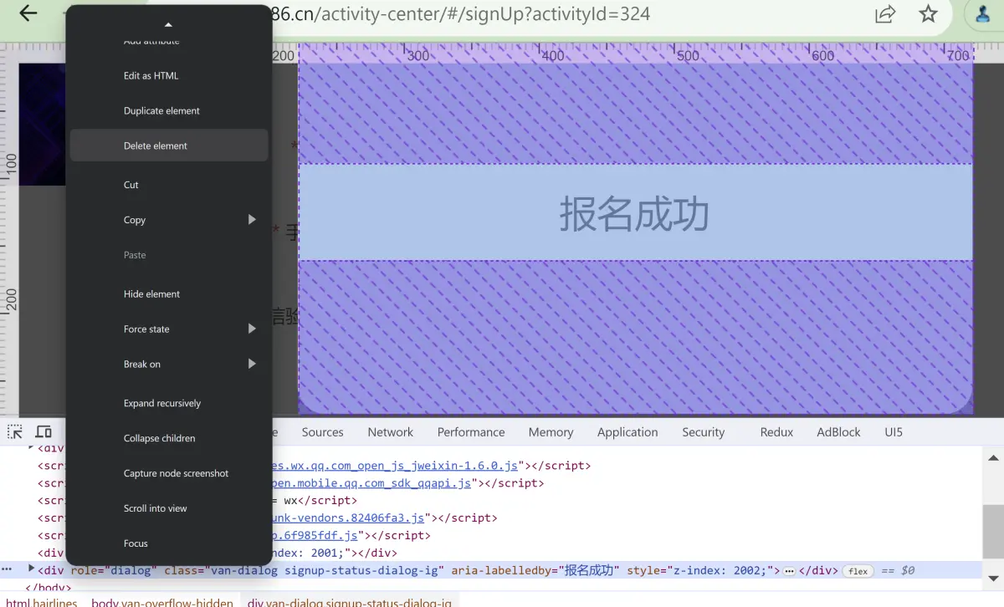This screenshot has width=1004, height=607.
Task: Open the 6f985fdf.js script link
Action: [315, 536]
